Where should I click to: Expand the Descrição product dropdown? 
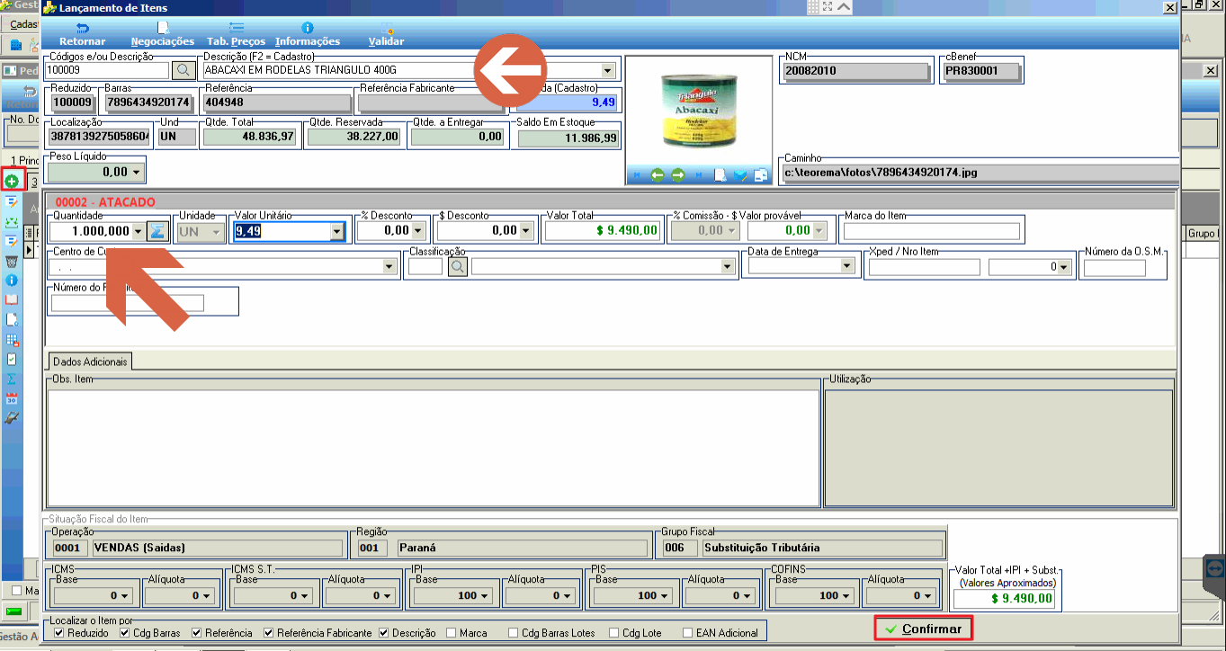607,70
